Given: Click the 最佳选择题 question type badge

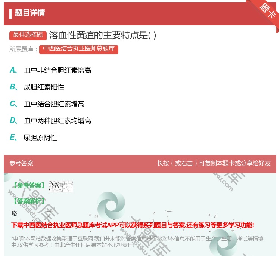Looking at the screenshot, I should tap(28, 35).
